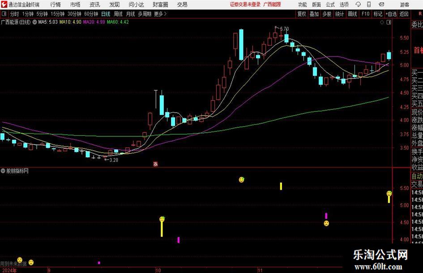Screen dimensions: 423x273
Task: Select the 日线 period tab
Action: [106, 14]
